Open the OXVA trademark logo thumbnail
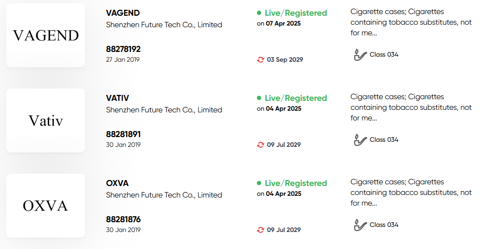This screenshot has height=249, width=501. click(46, 206)
